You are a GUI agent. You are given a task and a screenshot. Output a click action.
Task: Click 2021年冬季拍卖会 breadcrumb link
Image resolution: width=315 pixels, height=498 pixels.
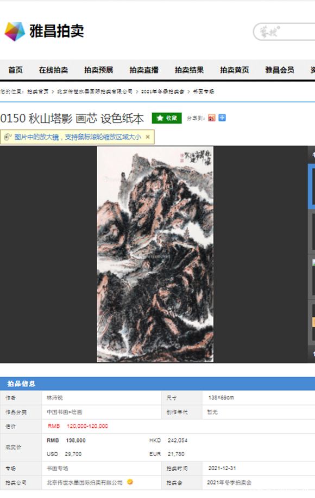coord(162,92)
